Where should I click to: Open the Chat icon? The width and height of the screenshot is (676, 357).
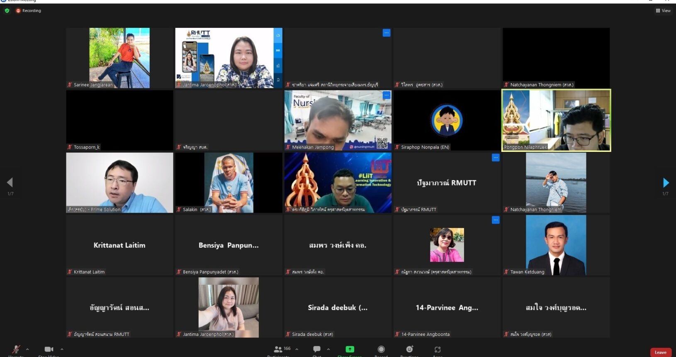tap(317, 349)
